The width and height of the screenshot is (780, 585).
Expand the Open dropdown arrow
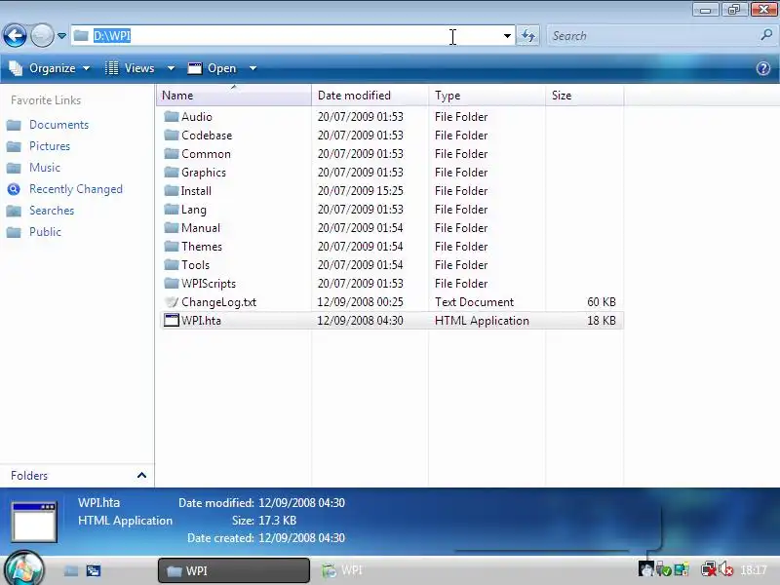253,68
